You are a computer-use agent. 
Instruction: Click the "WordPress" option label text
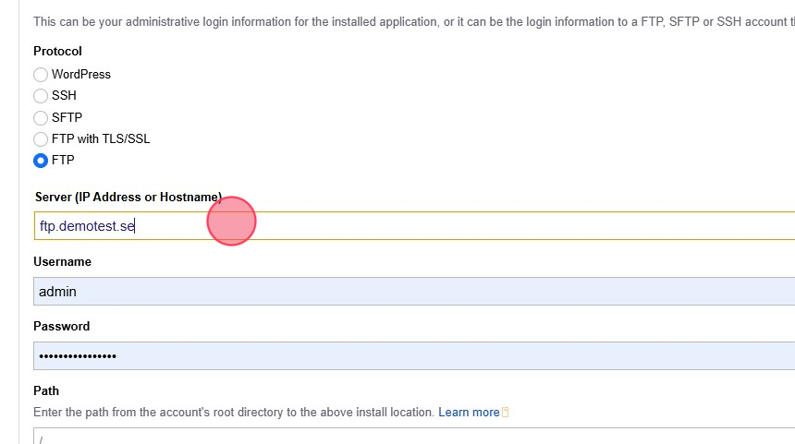click(81, 74)
